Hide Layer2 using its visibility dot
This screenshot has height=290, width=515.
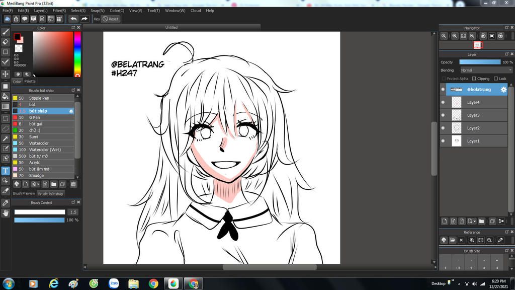443,128
